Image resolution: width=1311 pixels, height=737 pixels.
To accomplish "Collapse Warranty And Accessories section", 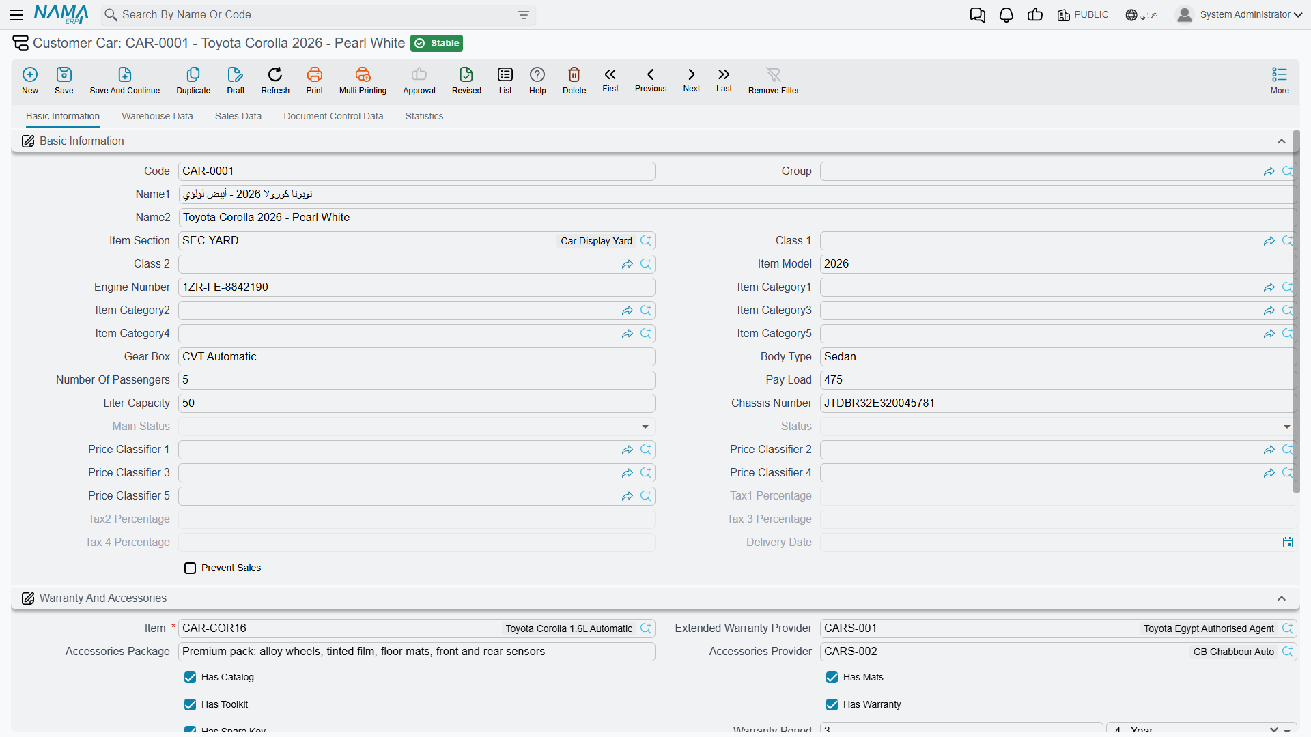I will coord(1282,598).
